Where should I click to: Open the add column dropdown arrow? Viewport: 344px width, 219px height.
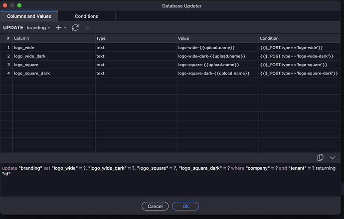pos(65,28)
